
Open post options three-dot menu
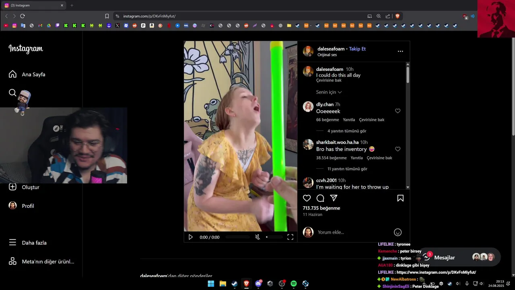(x=400, y=51)
